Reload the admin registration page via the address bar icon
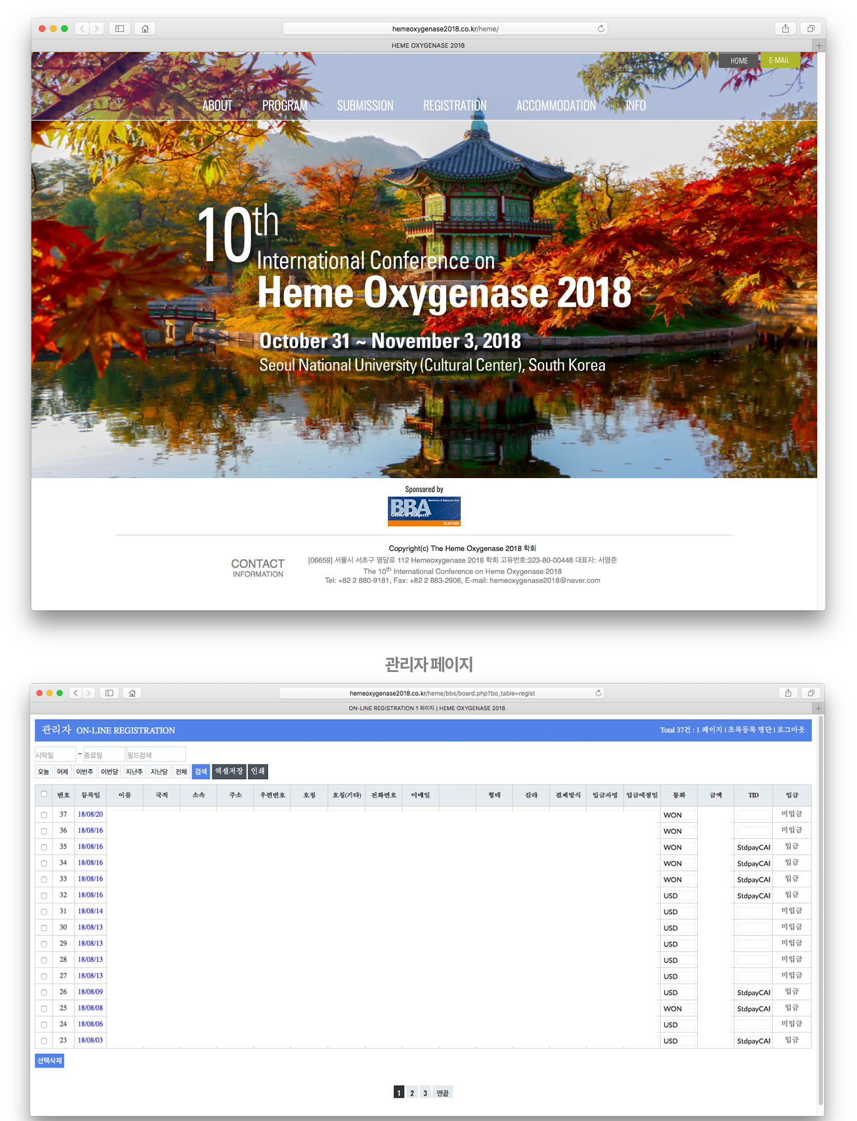Image resolution: width=857 pixels, height=1121 pixels. pos(598,693)
